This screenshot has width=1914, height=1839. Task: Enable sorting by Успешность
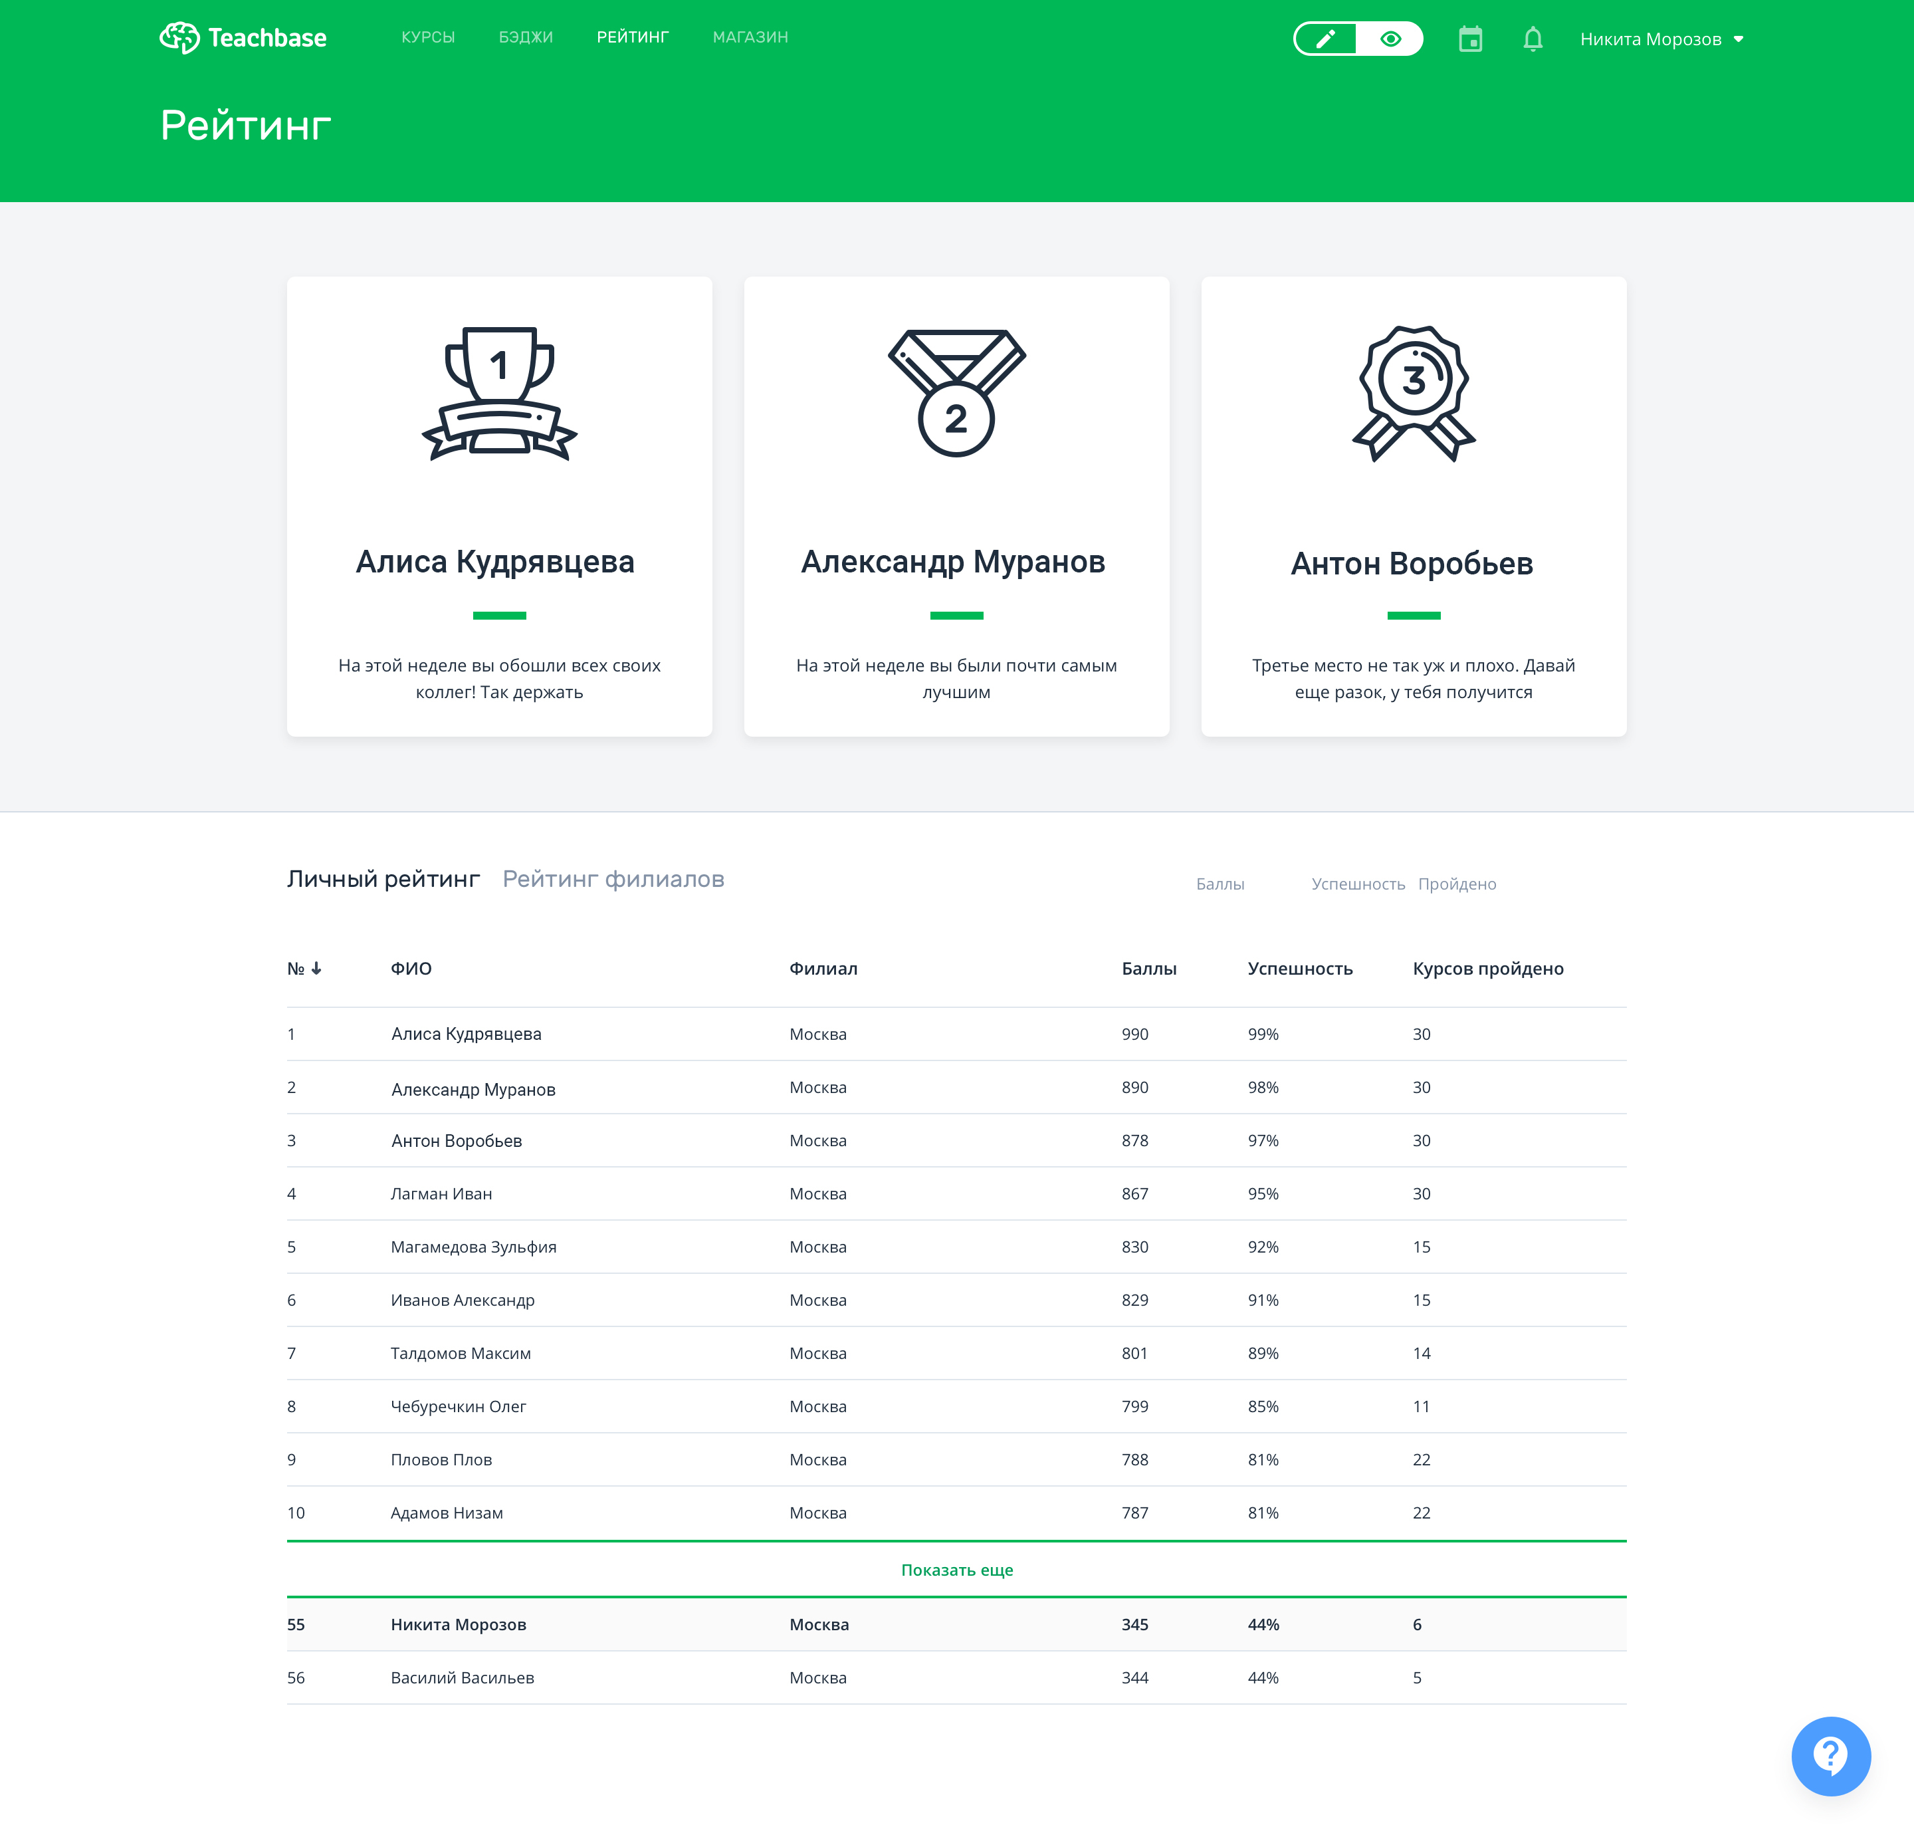click(1357, 884)
